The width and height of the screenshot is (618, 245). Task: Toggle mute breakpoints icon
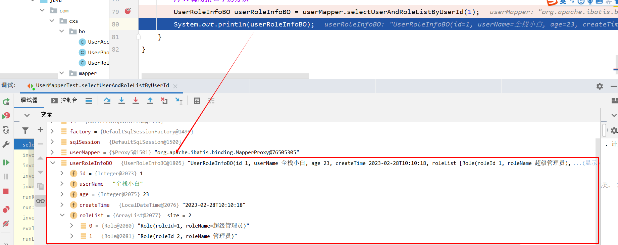(x=6, y=224)
